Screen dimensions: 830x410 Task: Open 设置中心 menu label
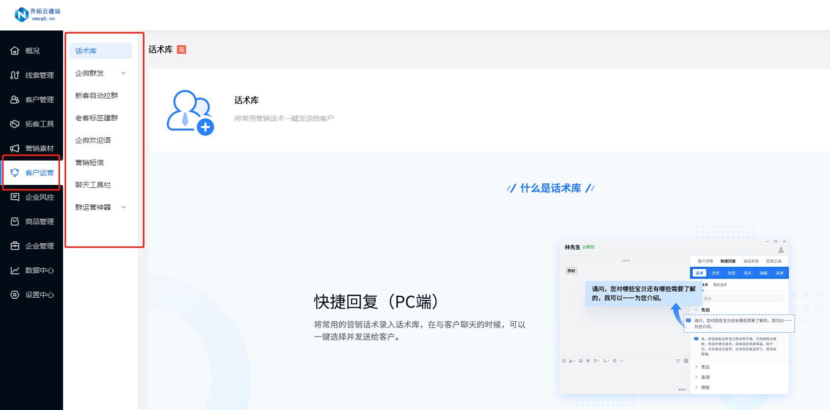[40, 295]
